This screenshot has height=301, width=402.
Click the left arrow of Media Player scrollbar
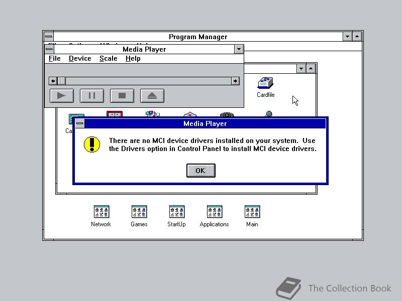[x=53, y=81]
